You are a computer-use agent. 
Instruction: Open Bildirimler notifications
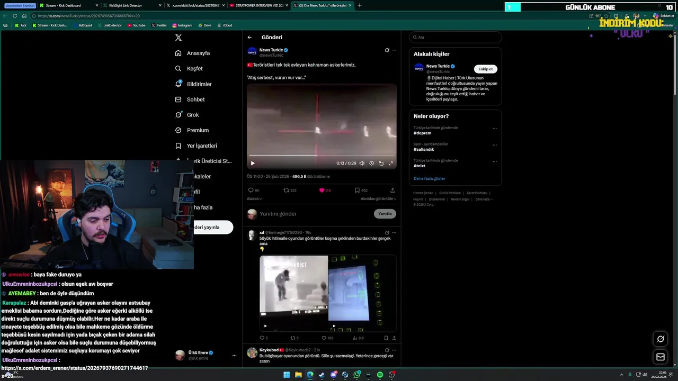pyautogui.click(x=193, y=84)
